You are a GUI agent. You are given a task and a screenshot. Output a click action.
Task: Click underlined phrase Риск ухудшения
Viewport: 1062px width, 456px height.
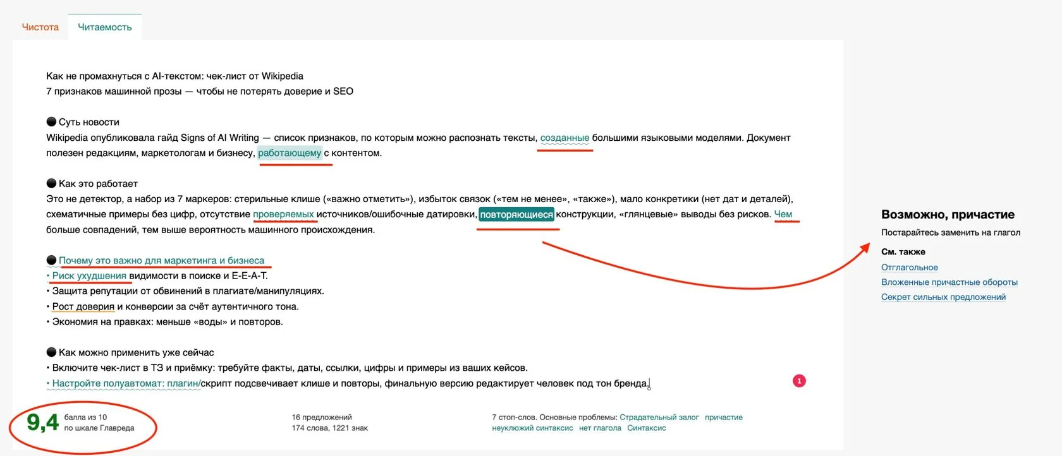pos(89,276)
